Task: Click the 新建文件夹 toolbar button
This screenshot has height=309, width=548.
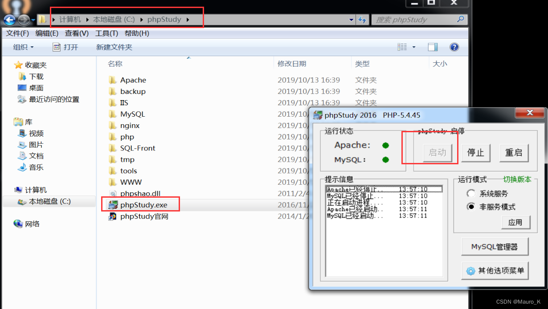Action: pos(114,47)
